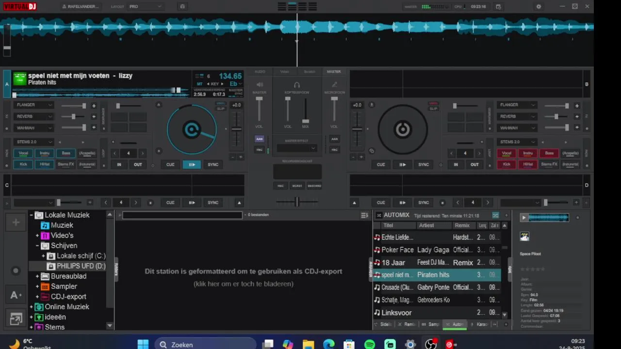Screen dimensions: 621x349
Task: Play or pause deck C
Action: pos(192,203)
